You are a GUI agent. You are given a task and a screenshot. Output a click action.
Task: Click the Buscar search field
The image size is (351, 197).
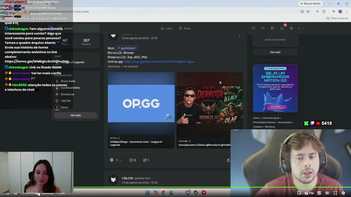click(77, 28)
